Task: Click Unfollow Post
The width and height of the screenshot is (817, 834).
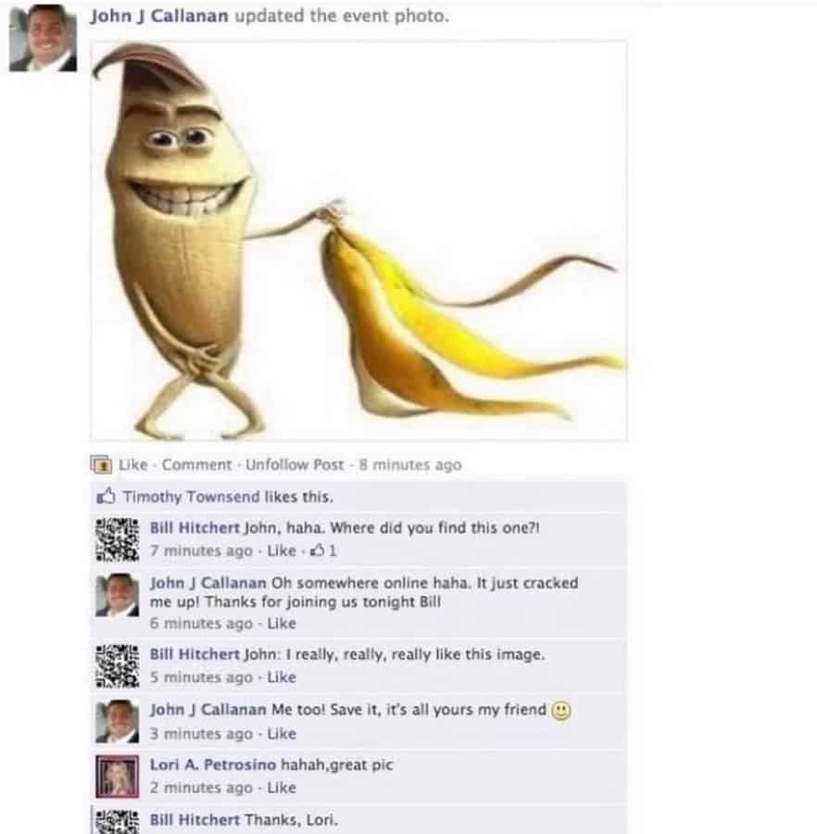Action: (x=295, y=465)
